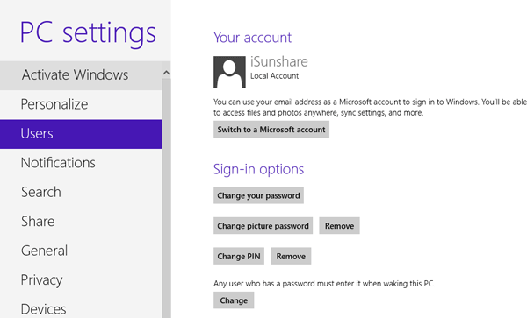Screen dimensions: 527x318
Task: Click the Your account heading
Action: [x=252, y=38]
